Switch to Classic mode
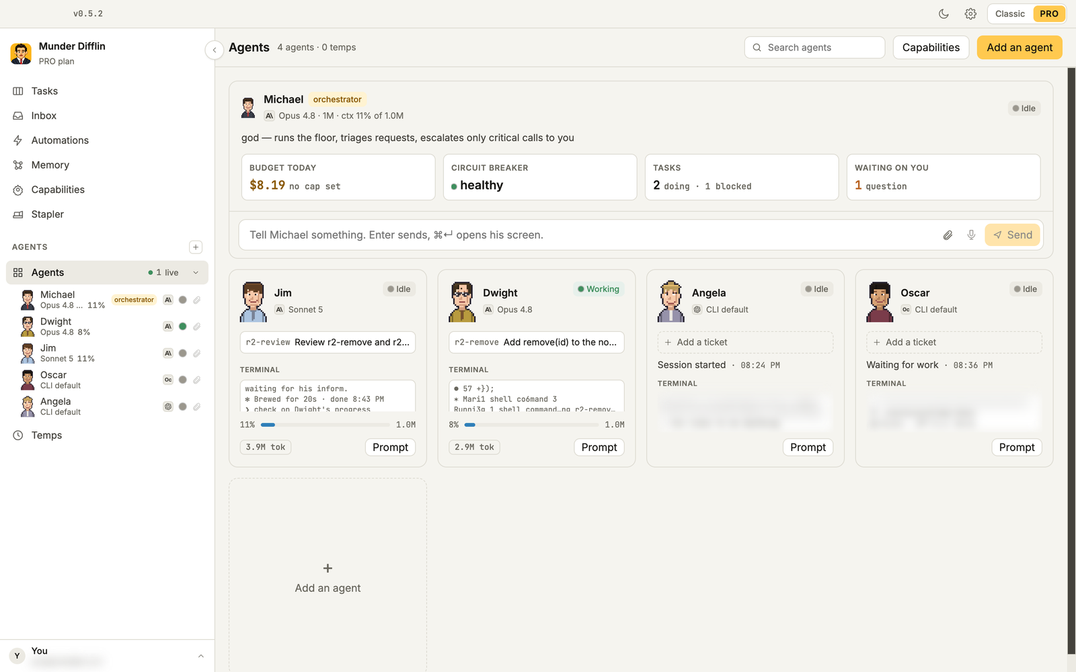This screenshot has width=1076, height=672. point(1009,13)
